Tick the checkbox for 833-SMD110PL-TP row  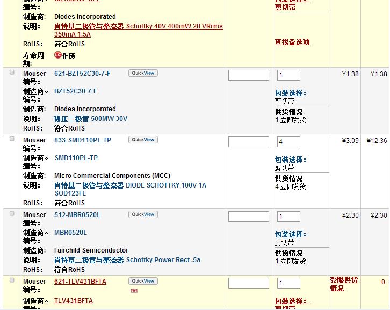click(x=12, y=139)
